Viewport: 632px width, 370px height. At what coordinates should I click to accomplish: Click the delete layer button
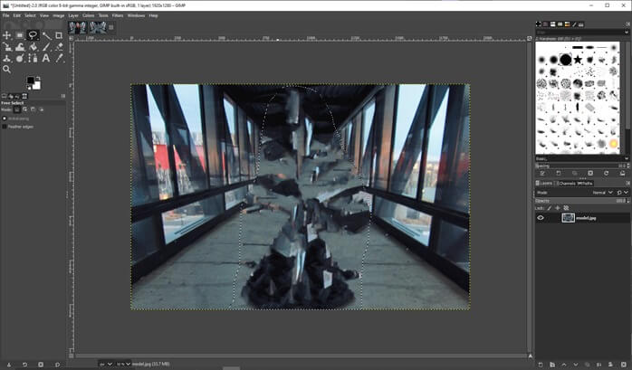pos(624,365)
